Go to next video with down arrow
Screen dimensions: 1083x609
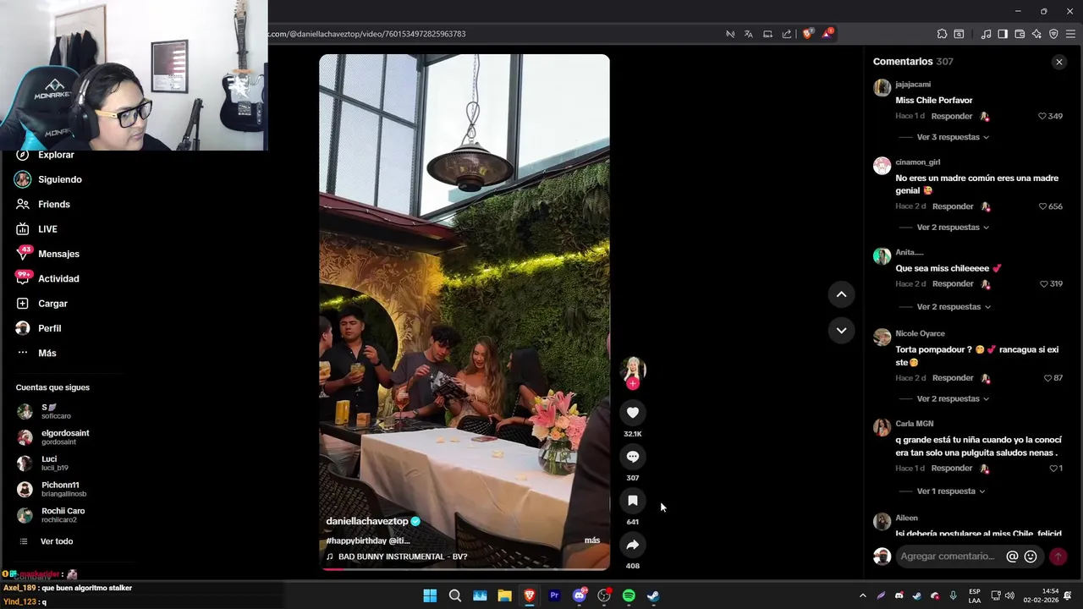[841, 331]
